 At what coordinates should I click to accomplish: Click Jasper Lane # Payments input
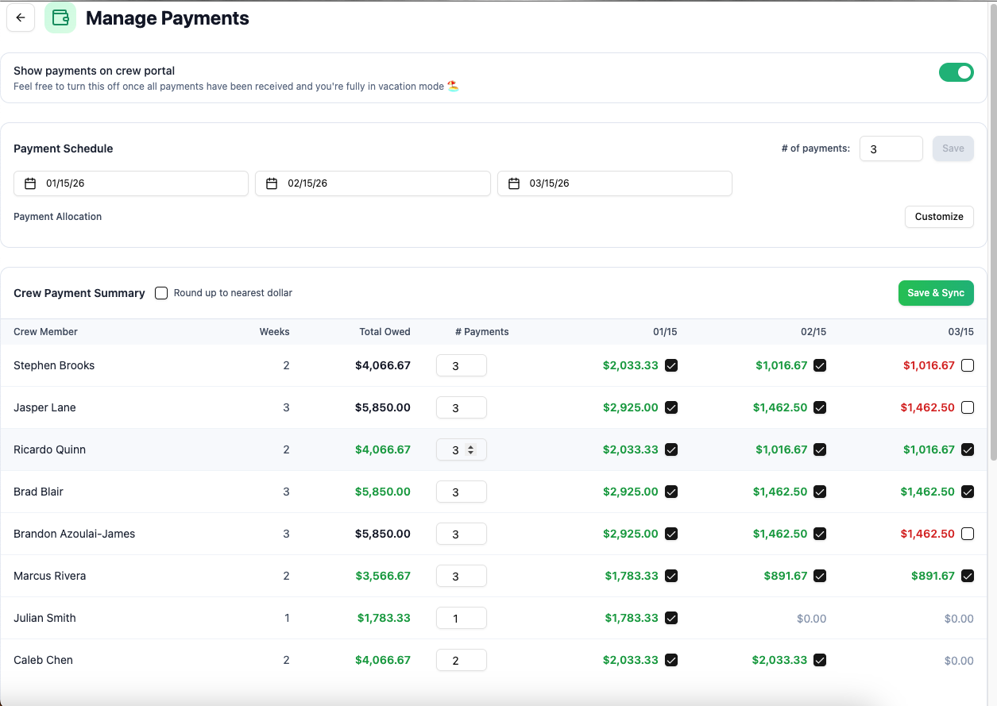tap(461, 407)
